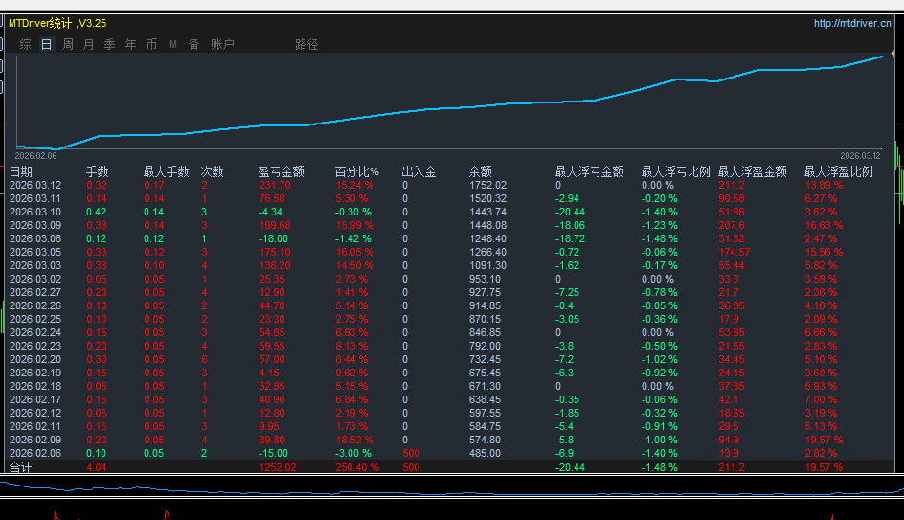This screenshot has width=904, height=520.
Task: Select the 2026.02.09 date row
Action: [x=35, y=440]
